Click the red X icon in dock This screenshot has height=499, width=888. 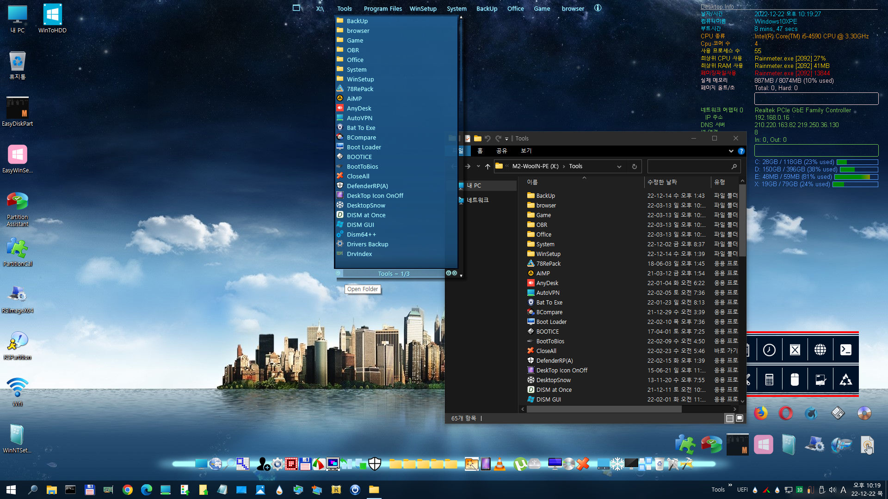pyautogui.click(x=583, y=464)
